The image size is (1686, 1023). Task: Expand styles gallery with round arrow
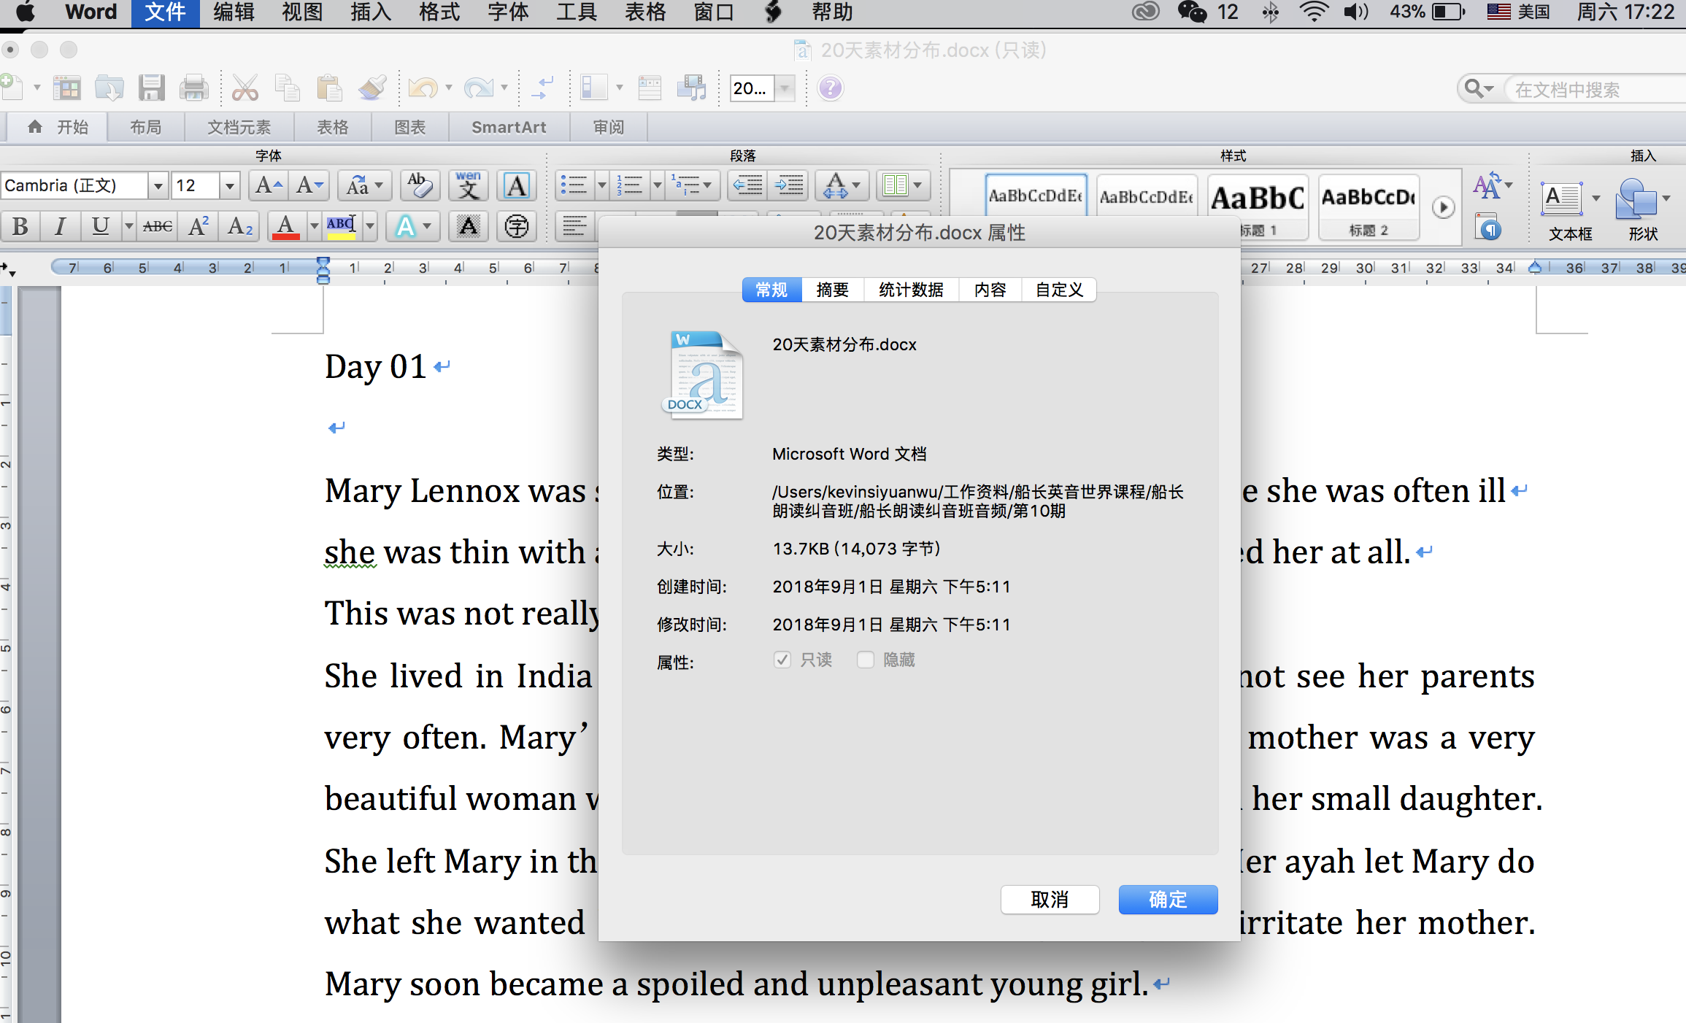pos(1443,207)
